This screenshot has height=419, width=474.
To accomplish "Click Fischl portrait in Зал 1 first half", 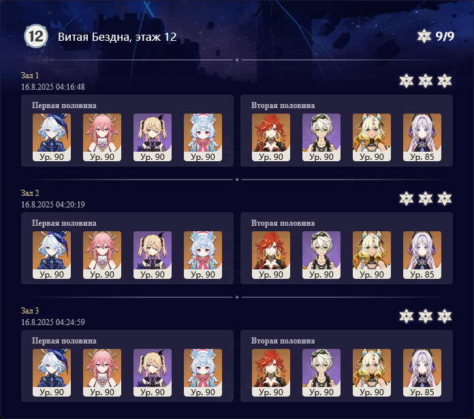I will (153, 137).
